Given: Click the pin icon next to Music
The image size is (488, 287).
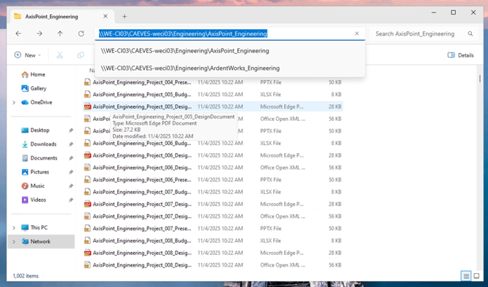Looking at the screenshot, I should coord(71,186).
